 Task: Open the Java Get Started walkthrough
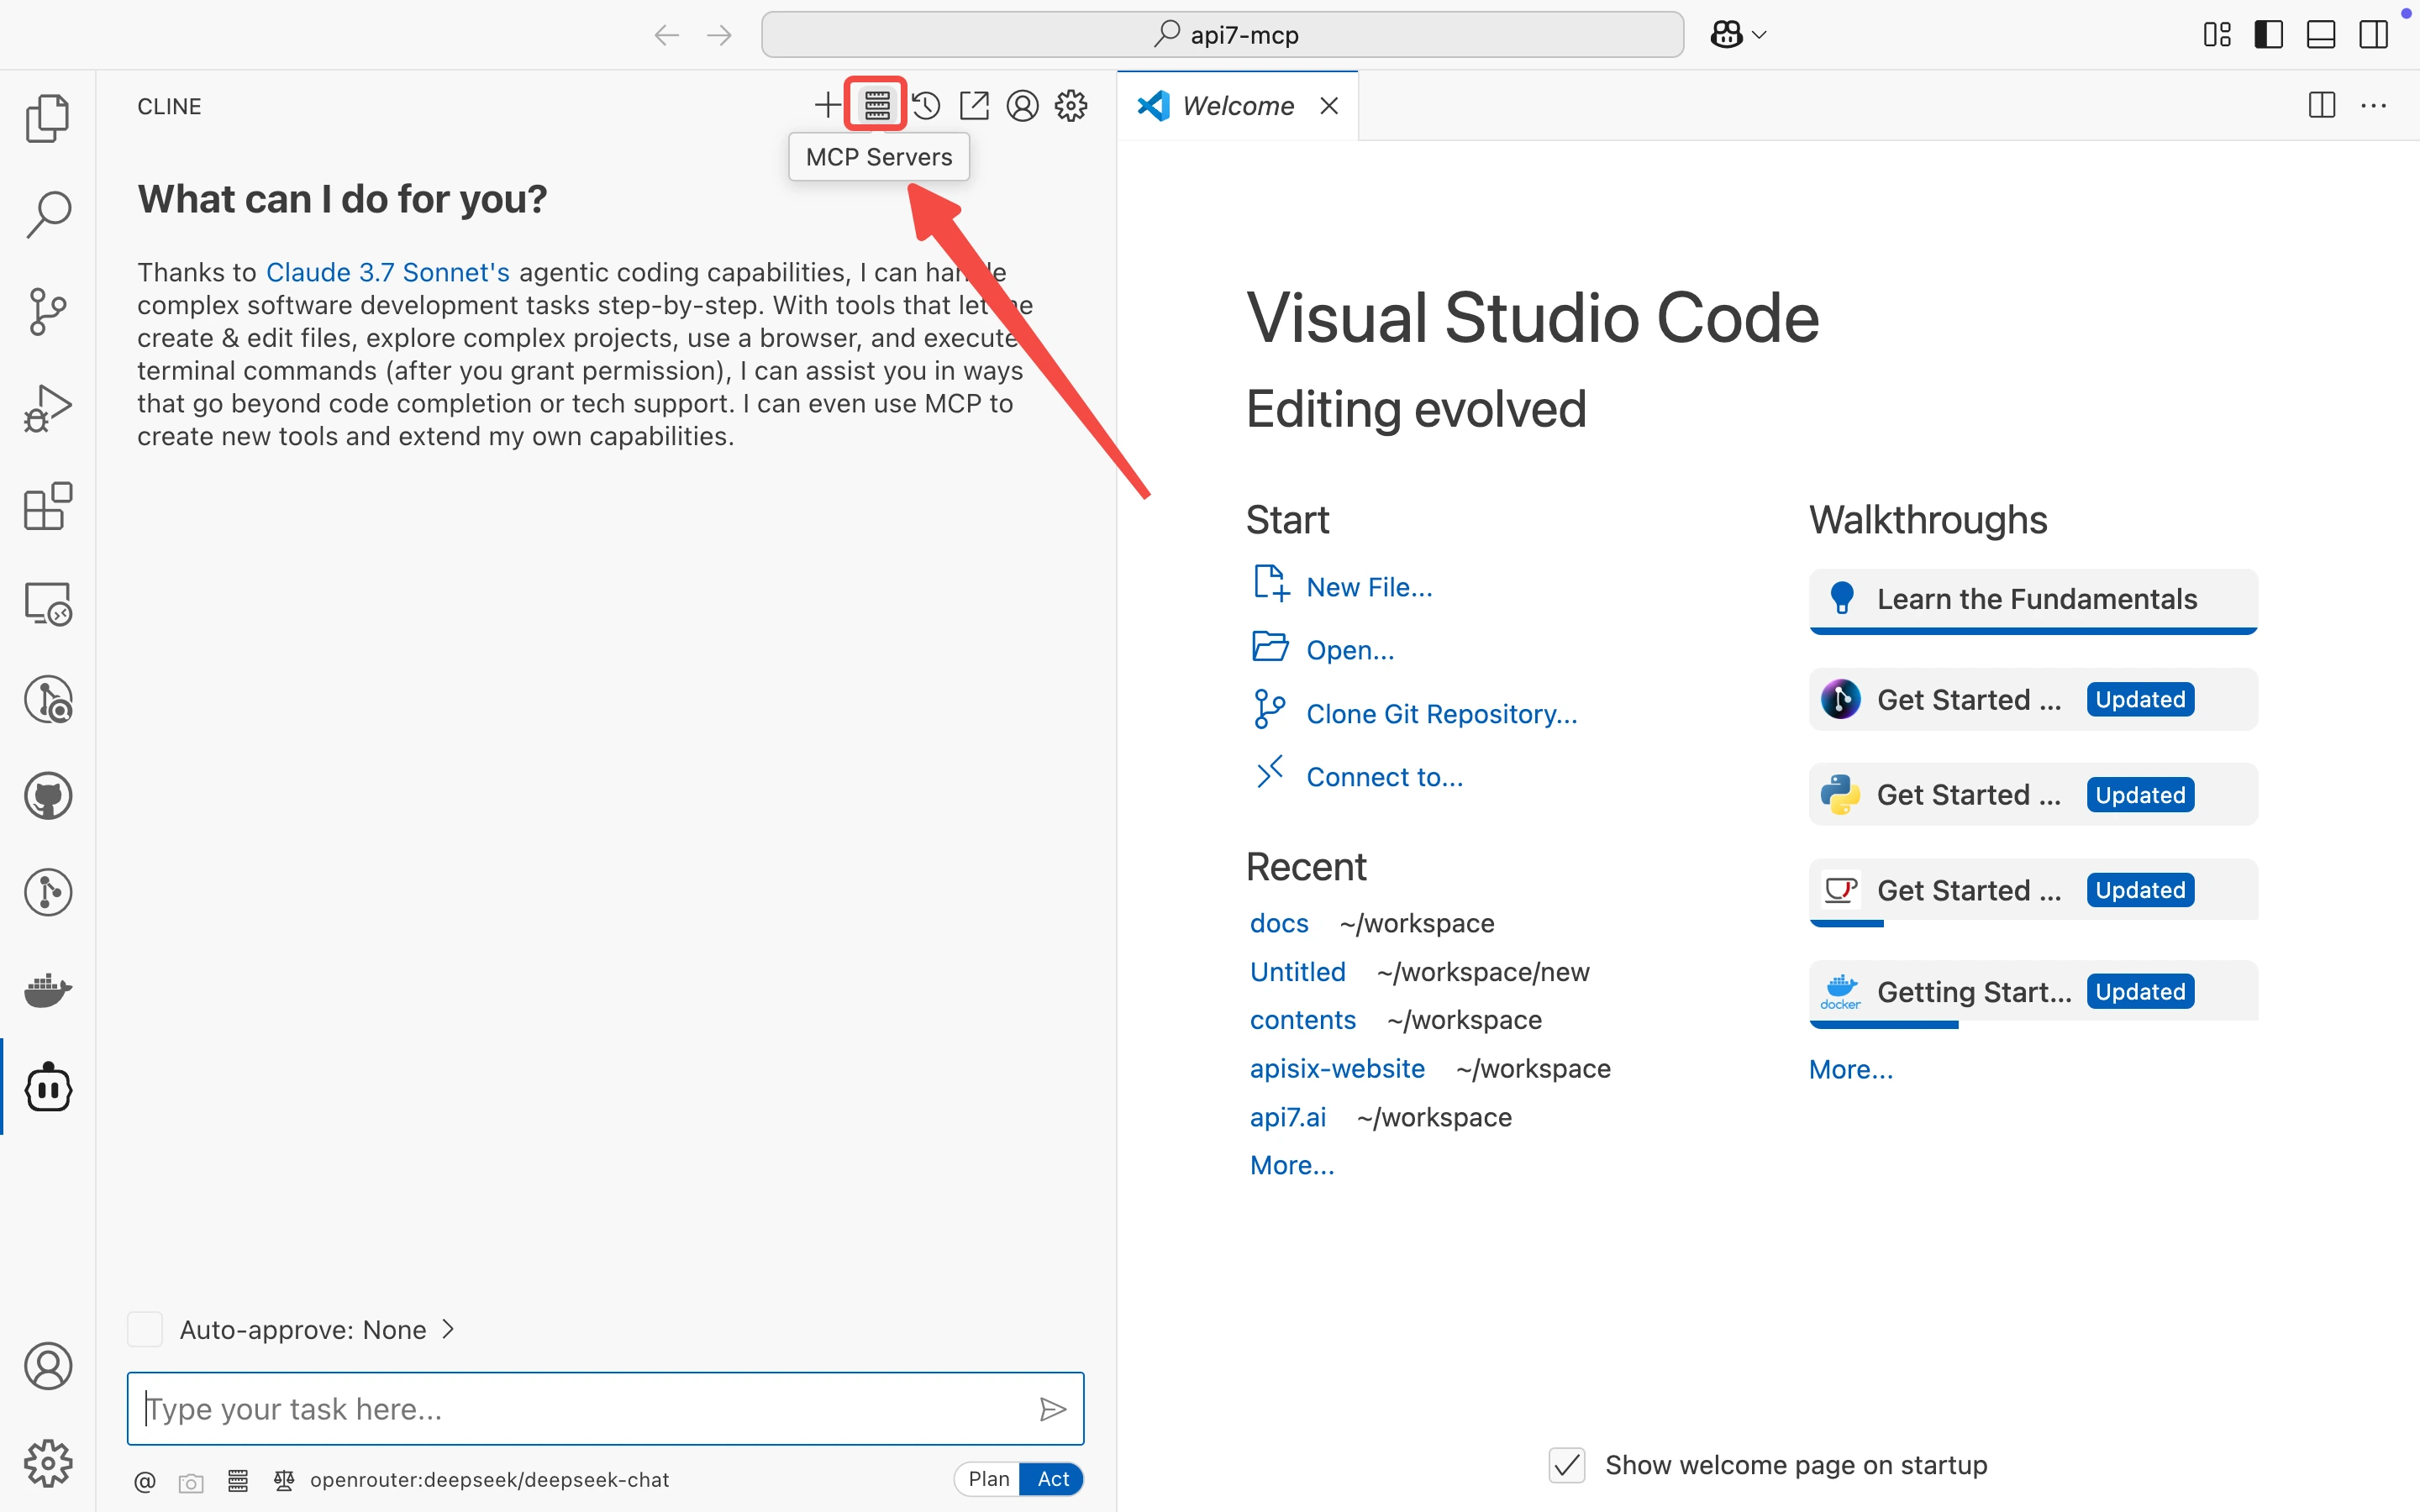point(2033,890)
